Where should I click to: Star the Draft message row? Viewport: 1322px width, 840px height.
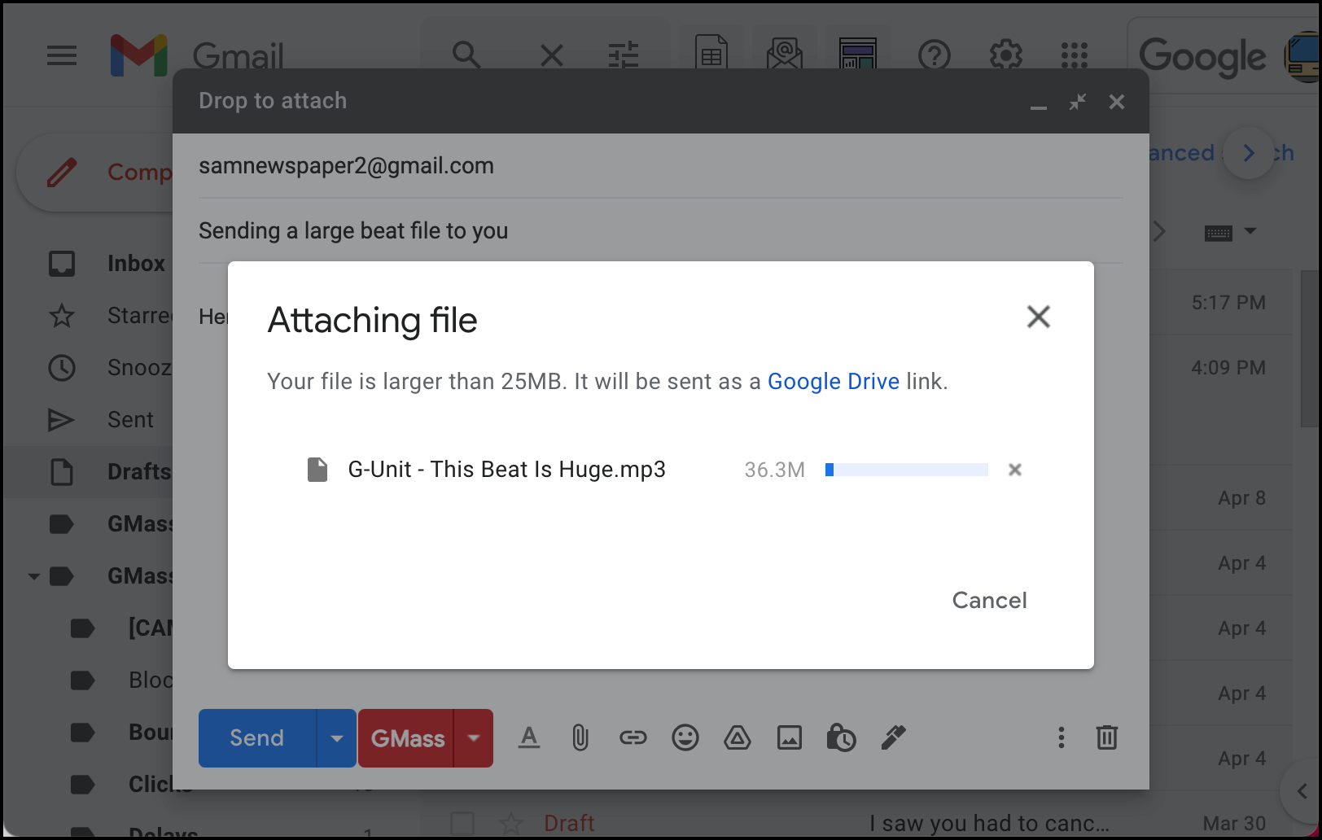click(511, 824)
